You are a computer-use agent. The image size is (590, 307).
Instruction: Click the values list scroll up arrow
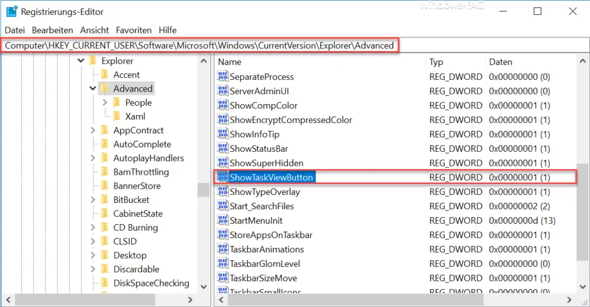[583, 61]
